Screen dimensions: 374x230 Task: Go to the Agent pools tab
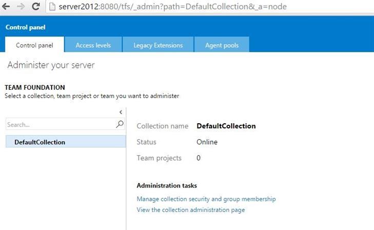[x=222, y=45]
